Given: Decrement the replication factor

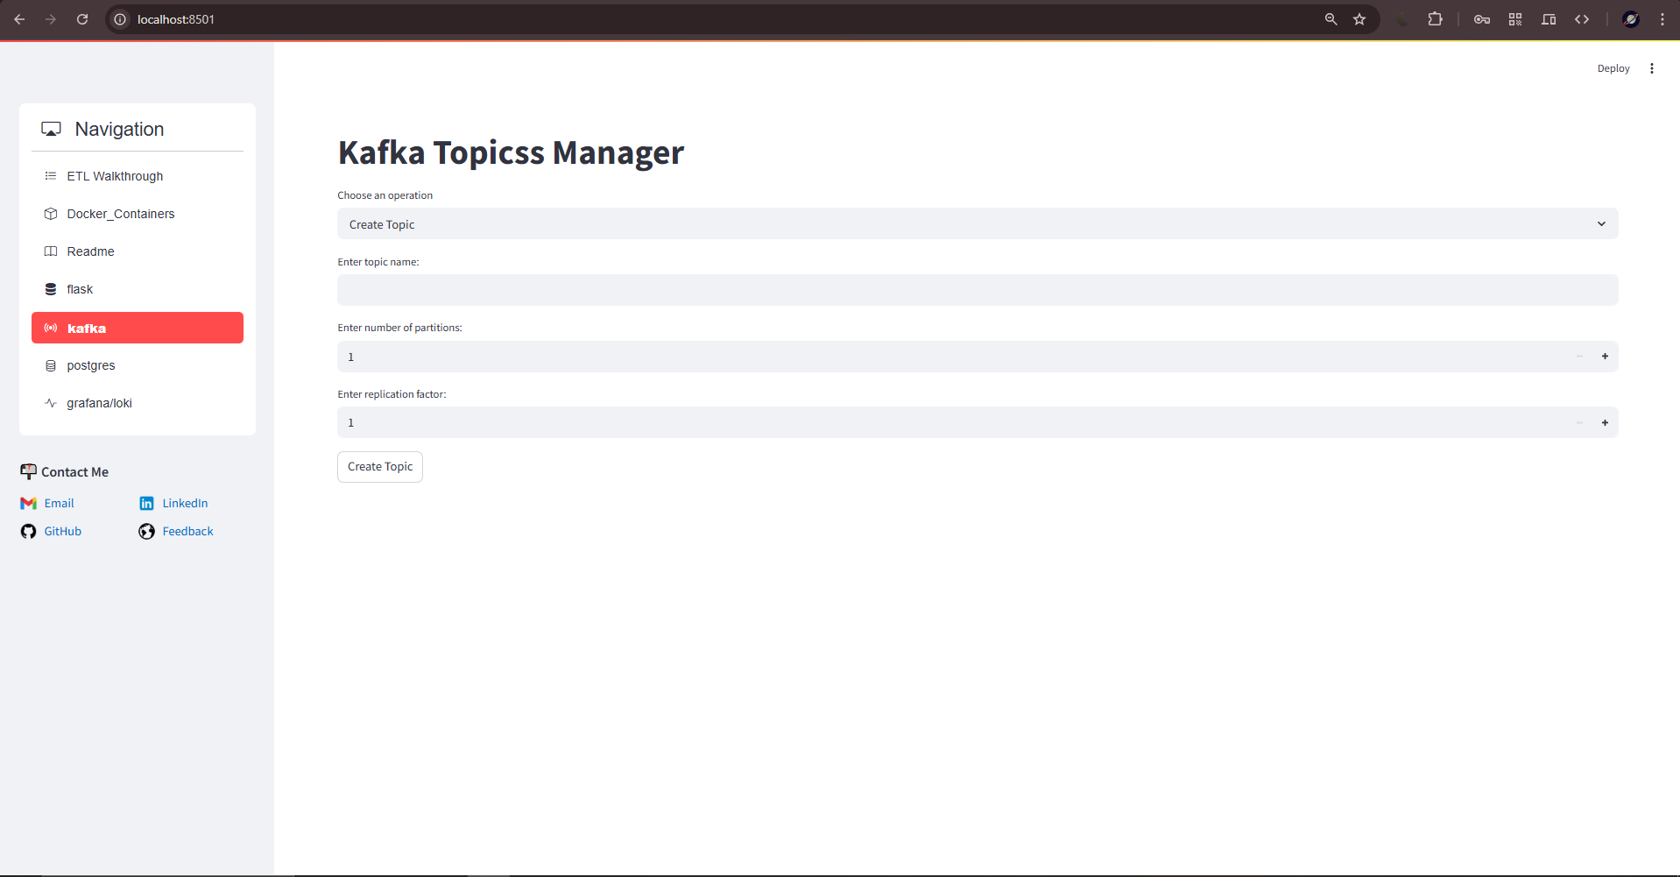Looking at the screenshot, I should pyautogui.click(x=1579, y=422).
